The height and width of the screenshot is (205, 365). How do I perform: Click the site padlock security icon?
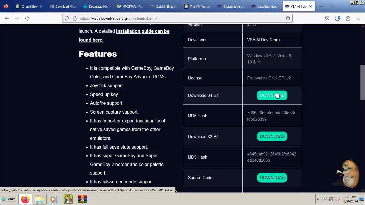pos(75,18)
